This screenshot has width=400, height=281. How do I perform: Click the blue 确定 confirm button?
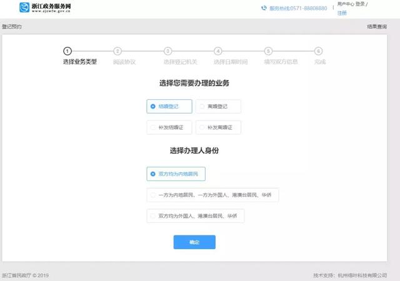tap(194, 242)
